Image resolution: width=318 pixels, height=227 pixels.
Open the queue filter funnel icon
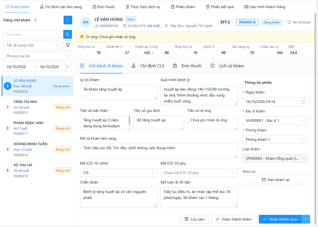coord(68,45)
